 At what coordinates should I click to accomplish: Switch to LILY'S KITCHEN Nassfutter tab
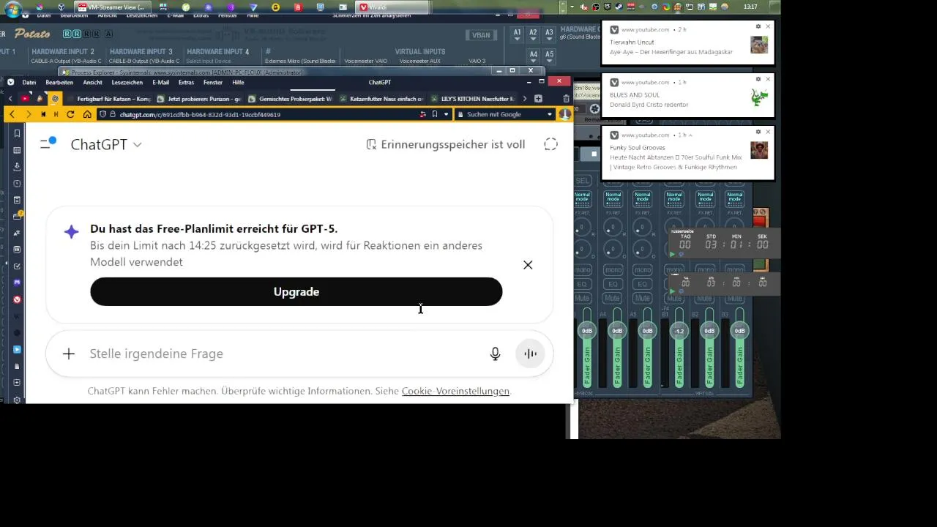473,98
